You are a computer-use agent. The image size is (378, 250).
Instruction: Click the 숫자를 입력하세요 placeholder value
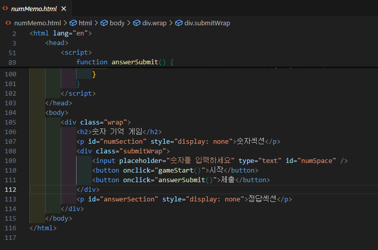pos(200,160)
